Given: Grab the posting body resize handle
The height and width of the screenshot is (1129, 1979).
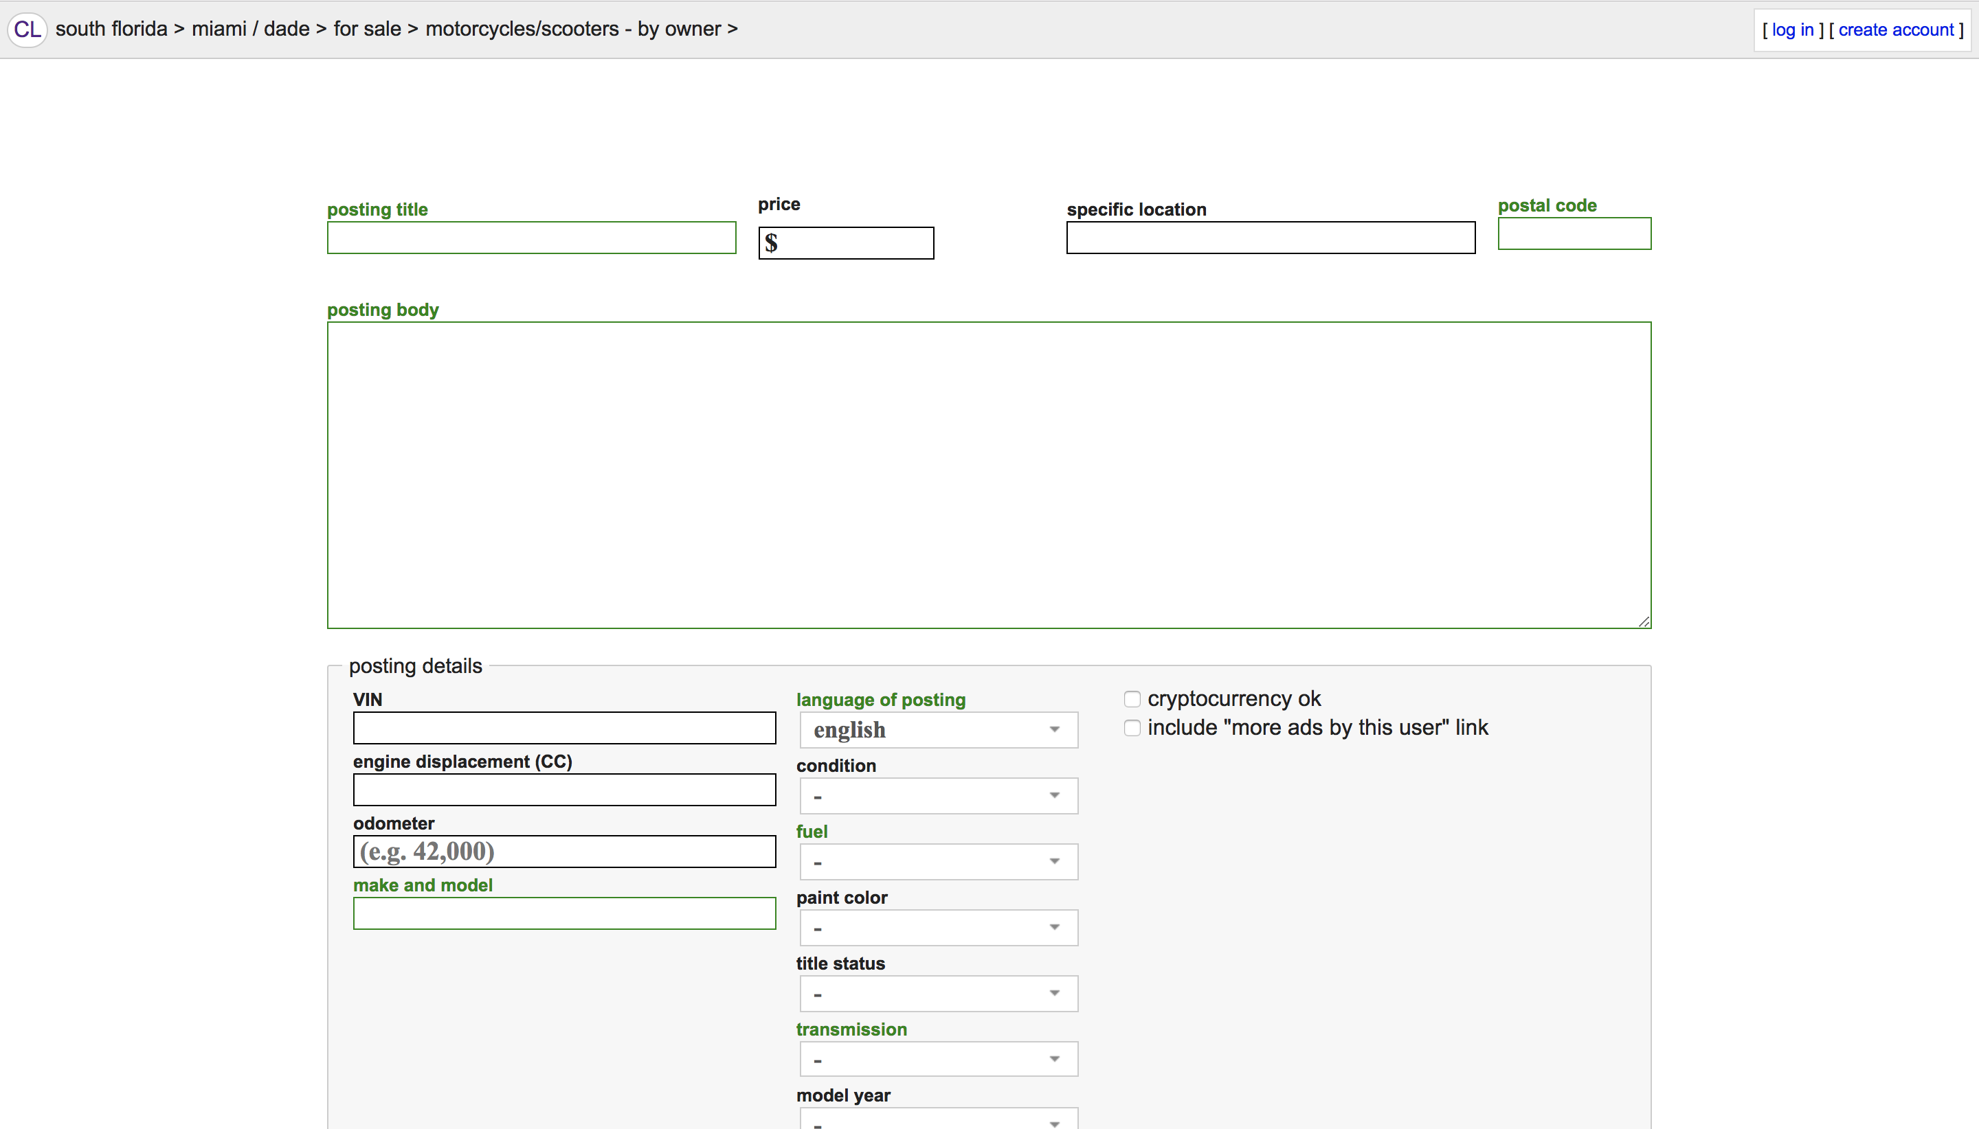Looking at the screenshot, I should (1643, 621).
